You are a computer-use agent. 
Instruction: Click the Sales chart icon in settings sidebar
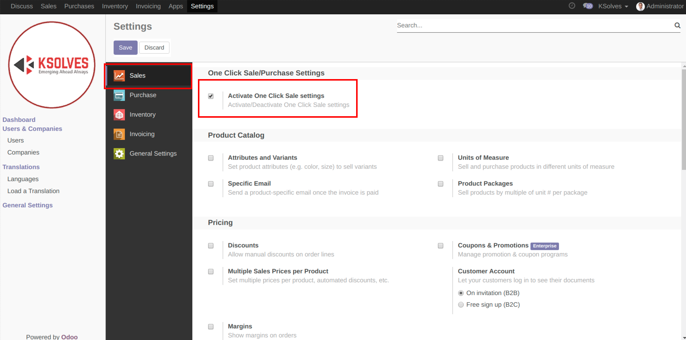[x=119, y=76]
